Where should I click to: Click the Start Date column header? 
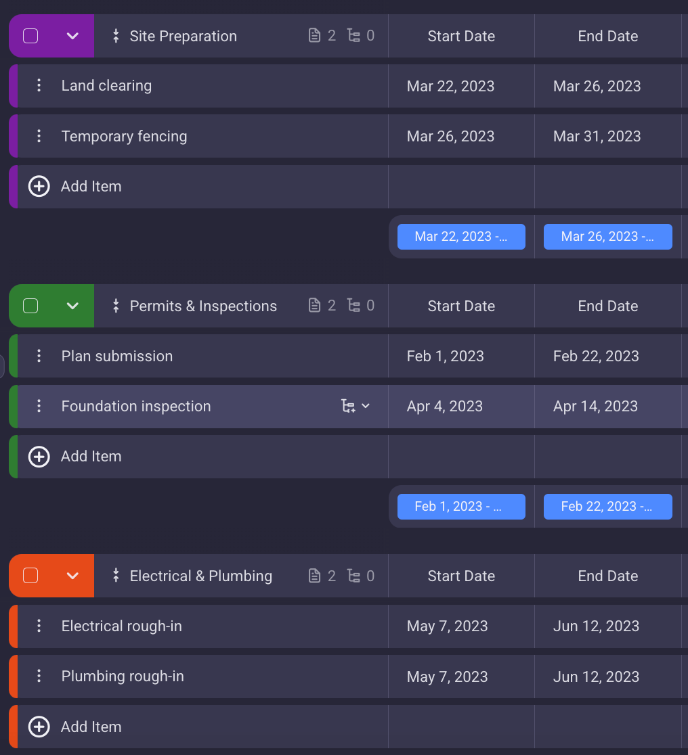coord(461,35)
